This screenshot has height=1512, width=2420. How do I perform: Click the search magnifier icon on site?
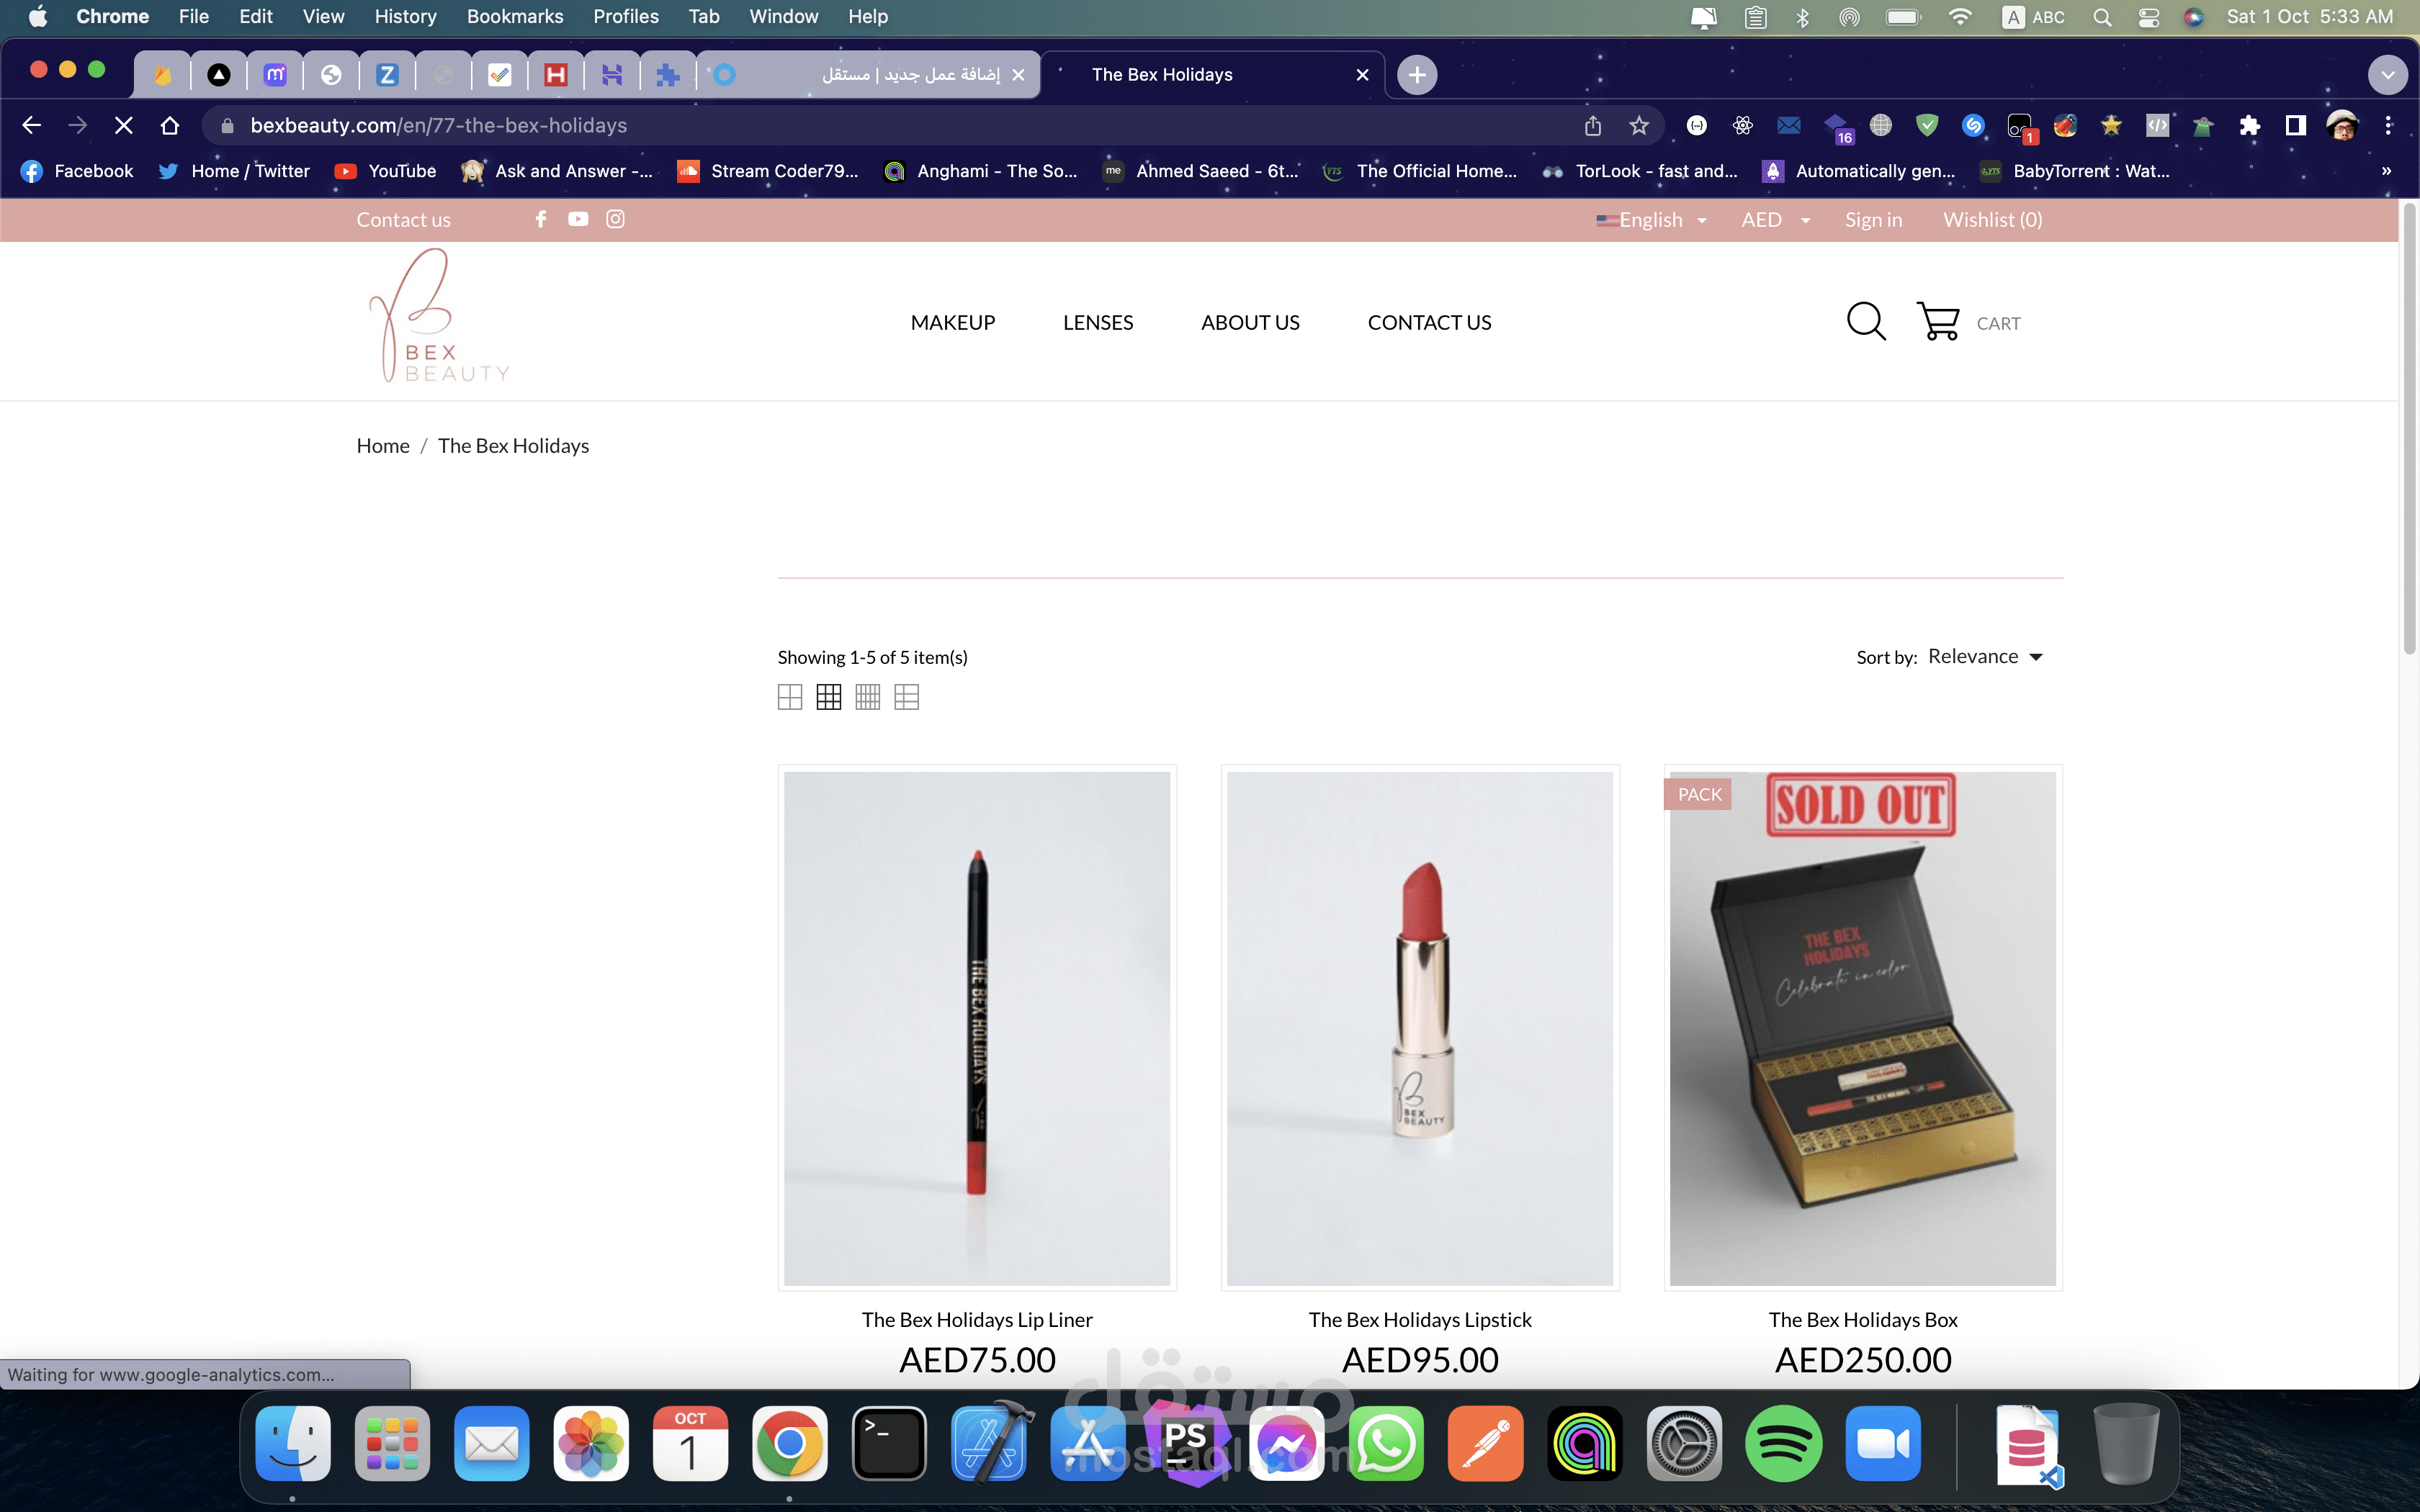(x=1865, y=322)
